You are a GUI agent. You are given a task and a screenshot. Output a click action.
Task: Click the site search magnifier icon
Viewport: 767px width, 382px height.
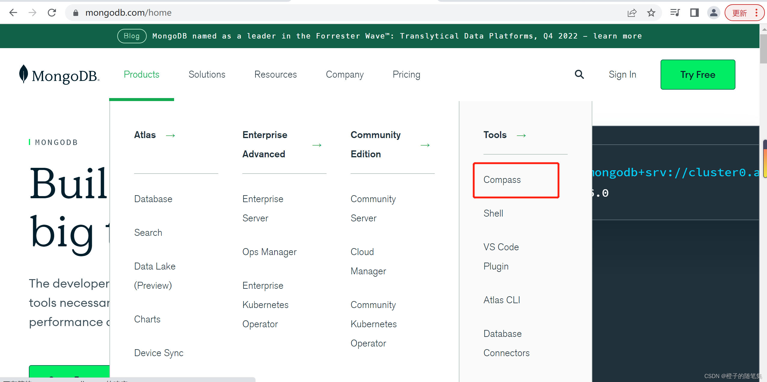579,74
